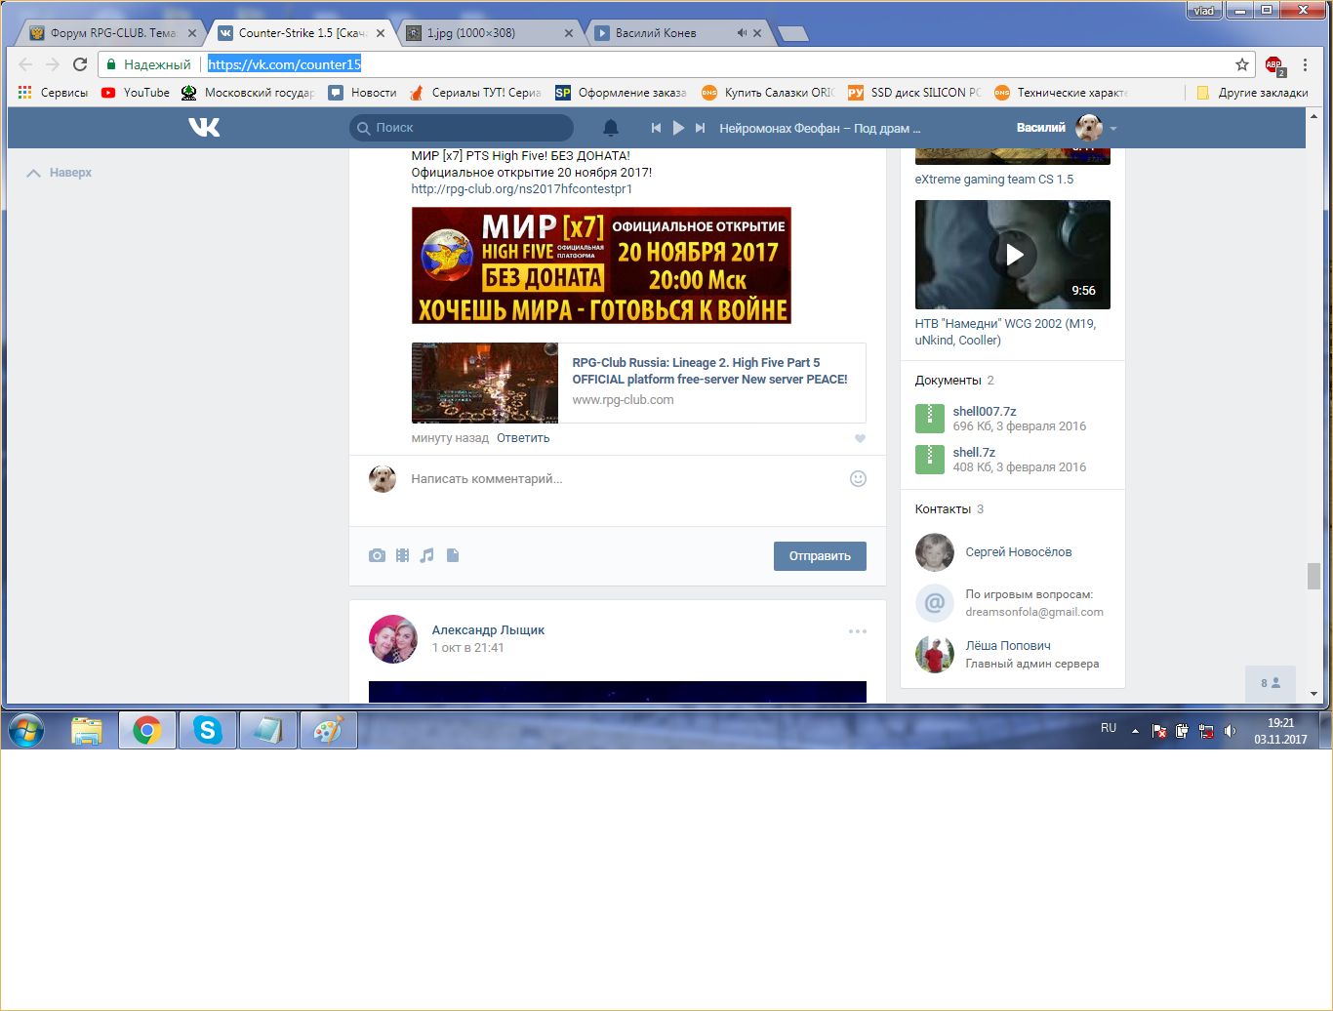Attach an audio track to the comment
The image size is (1333, 1011).
(426, 555)
